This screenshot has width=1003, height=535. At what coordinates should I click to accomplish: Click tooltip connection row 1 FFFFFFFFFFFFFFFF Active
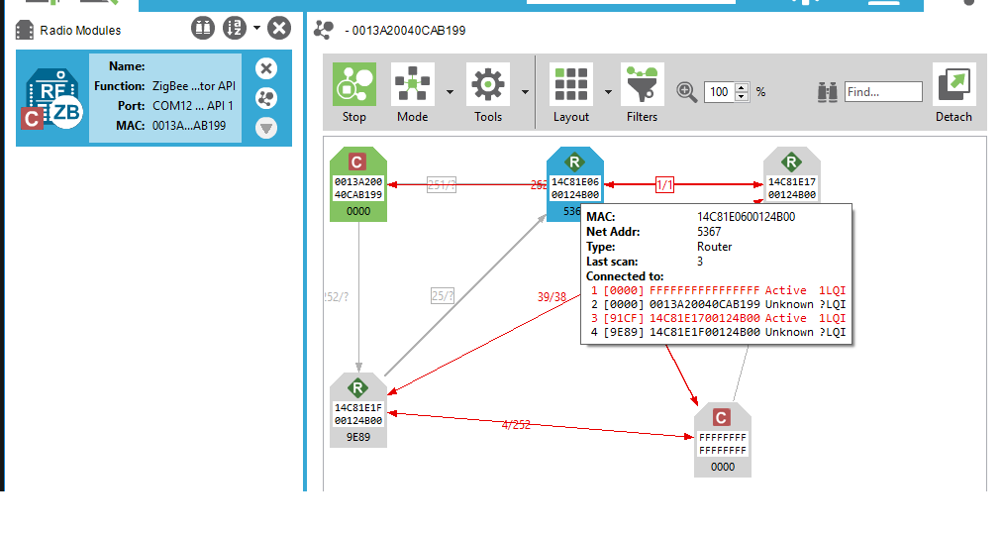tap(718, 290)
